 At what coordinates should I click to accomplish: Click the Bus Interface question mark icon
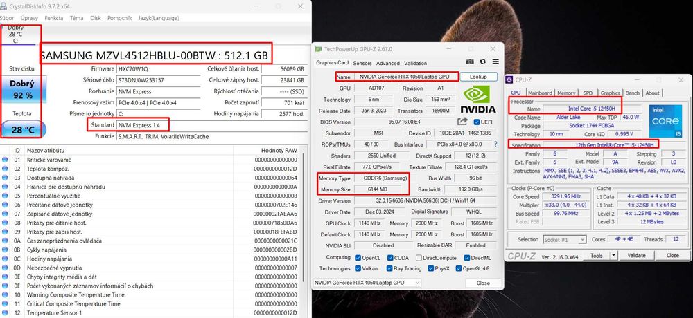pyautogui.click(x=495, y=144)
